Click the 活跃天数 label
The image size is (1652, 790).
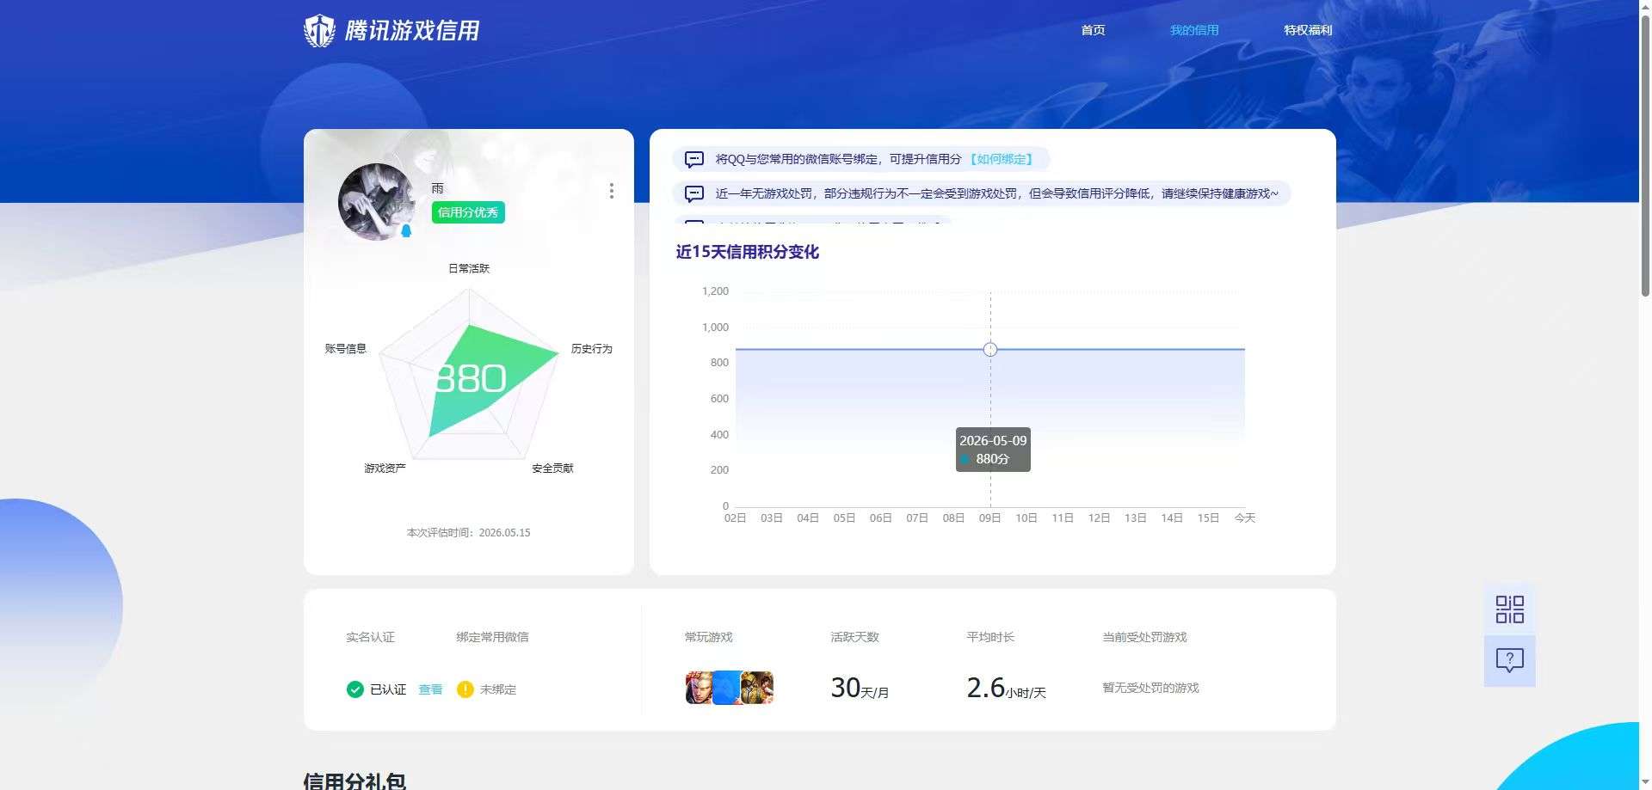(854, 637)
